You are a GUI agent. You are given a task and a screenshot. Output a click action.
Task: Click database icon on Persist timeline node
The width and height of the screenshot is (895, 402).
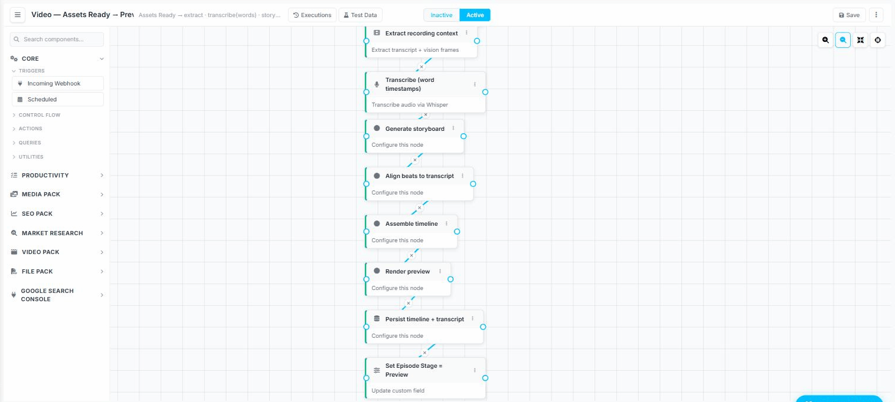[377, 319]
